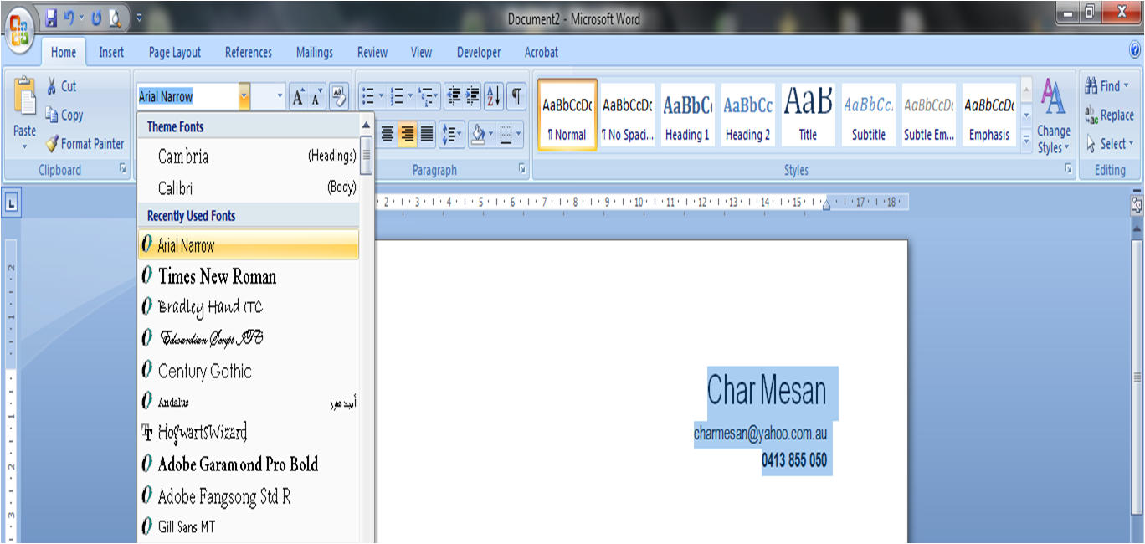Expand the borders dropdown arrow
The height and width of the screenshot is (544, 1145).
click(518, 133)
